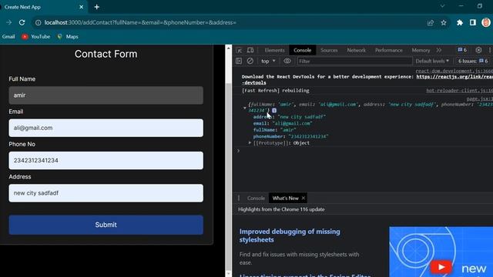Viewport: 493px width, 277px height.
Task: Select the What's New drawer tab
Action: [286, 199]
